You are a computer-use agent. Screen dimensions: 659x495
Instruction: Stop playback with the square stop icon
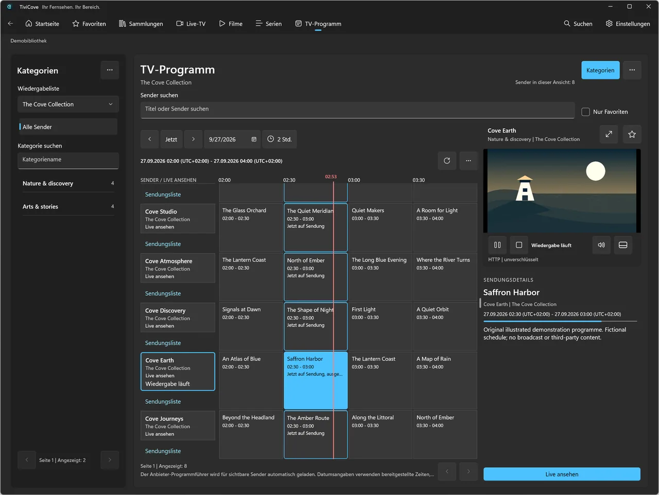pyautogui.click(x=519, y=245)
